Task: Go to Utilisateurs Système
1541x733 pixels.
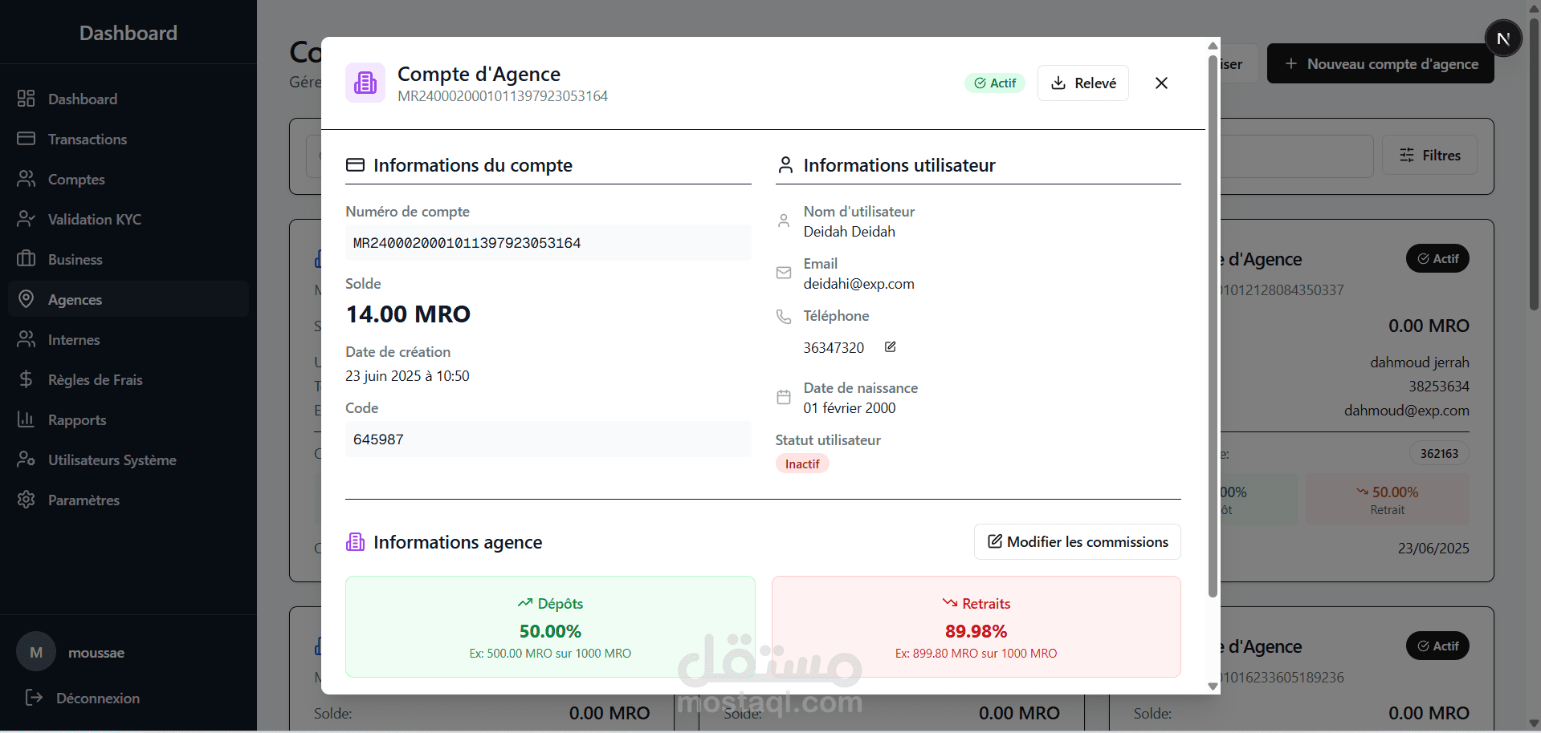Action: [128, 460]
